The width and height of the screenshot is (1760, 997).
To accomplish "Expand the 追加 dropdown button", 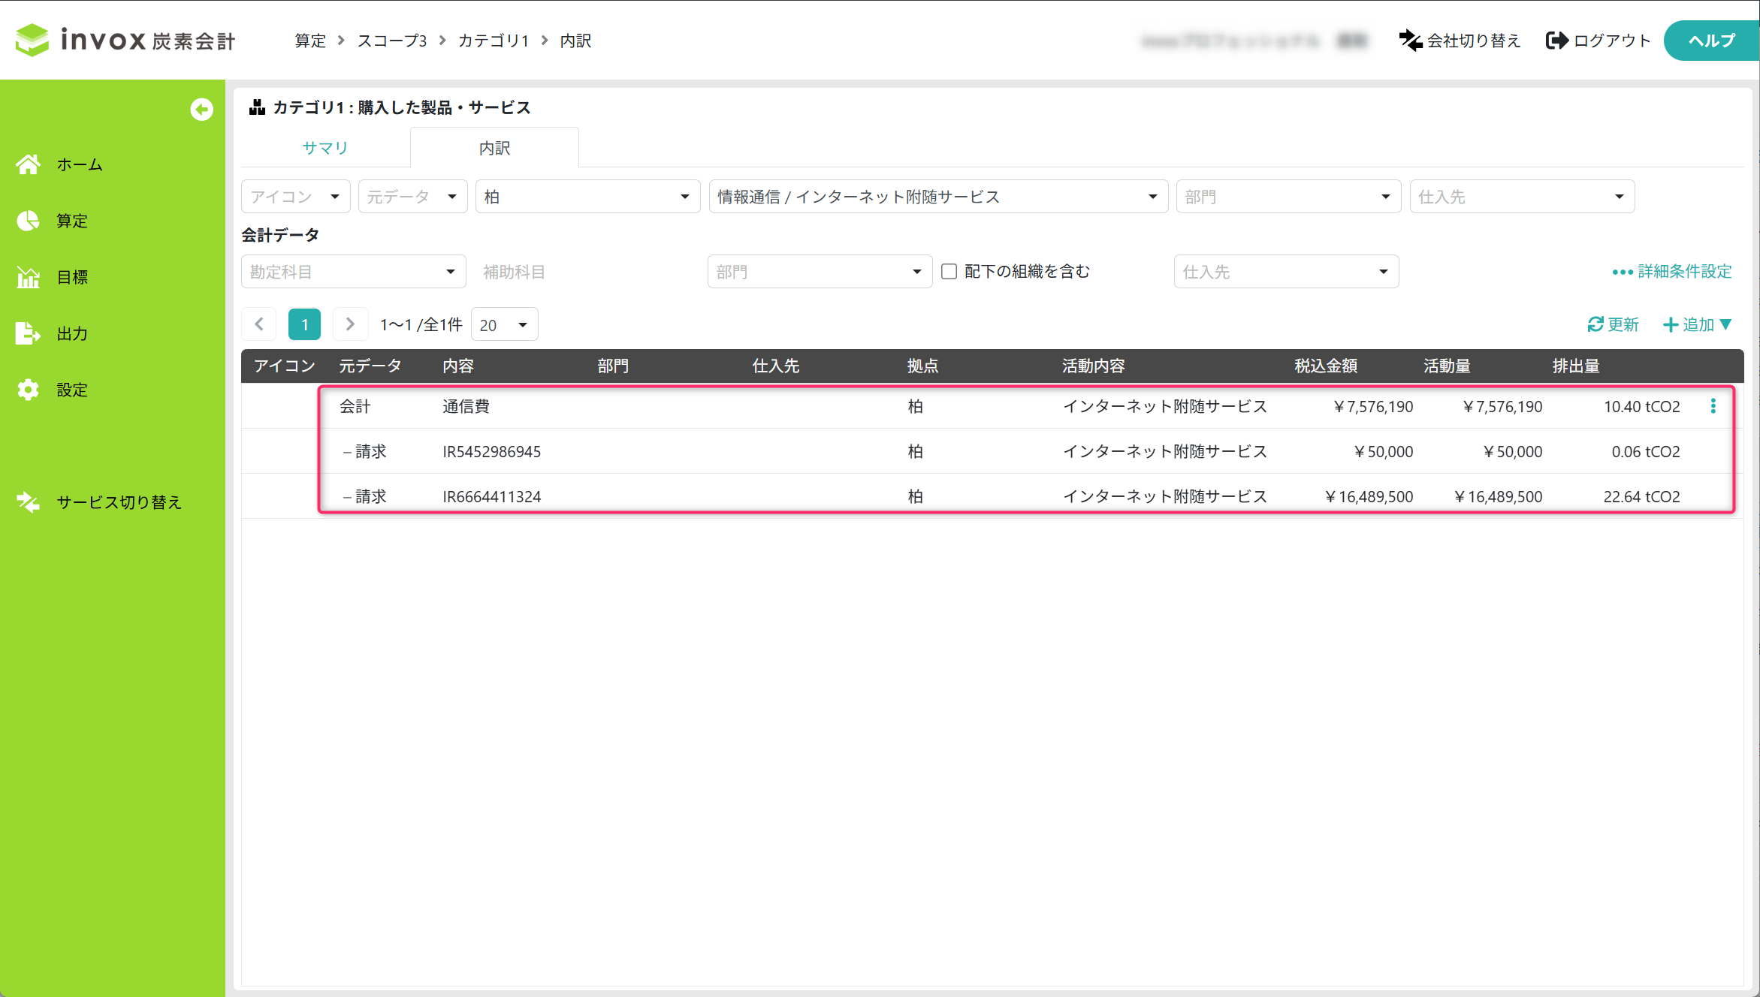I will tap(1698, 324).
